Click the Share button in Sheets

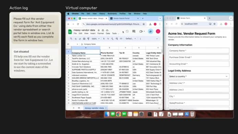[x=151, y=31]
